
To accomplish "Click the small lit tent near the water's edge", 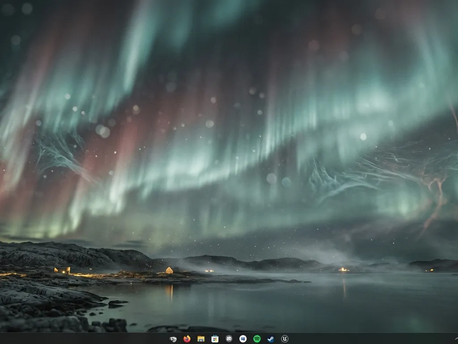I will 169,270.
